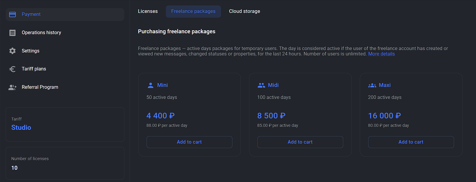The width and height of the screenshot is (476, 182).
Task: Click 85.00 ₽ per active day text
Action: tap(277, 126)
